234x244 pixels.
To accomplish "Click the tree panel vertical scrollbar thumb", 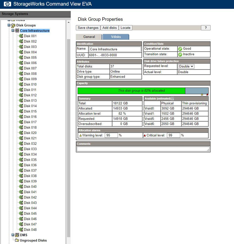I will (69, 138).
